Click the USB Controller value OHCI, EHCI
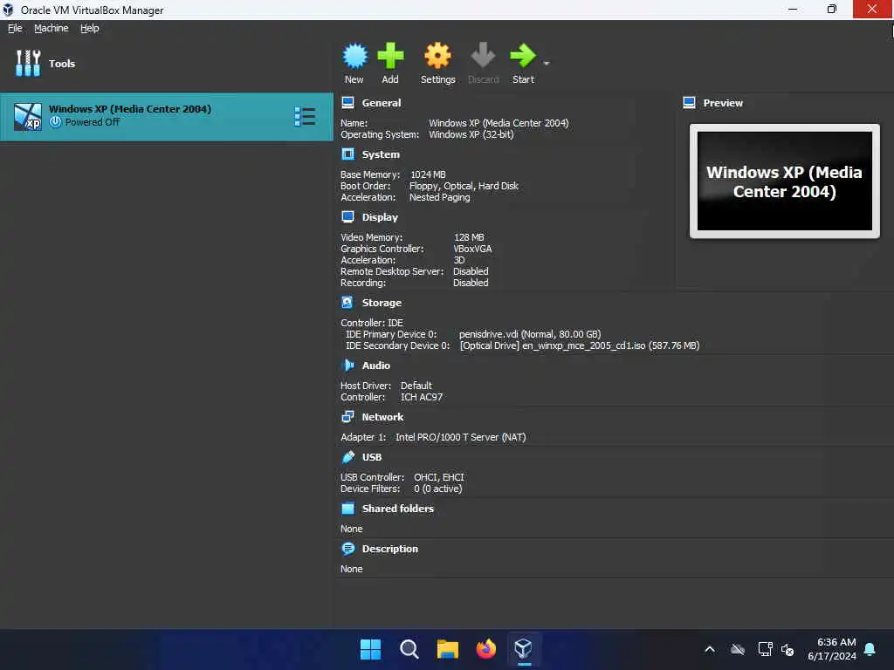894x670 pixels. pyautogui.click(x=439, y=477)
